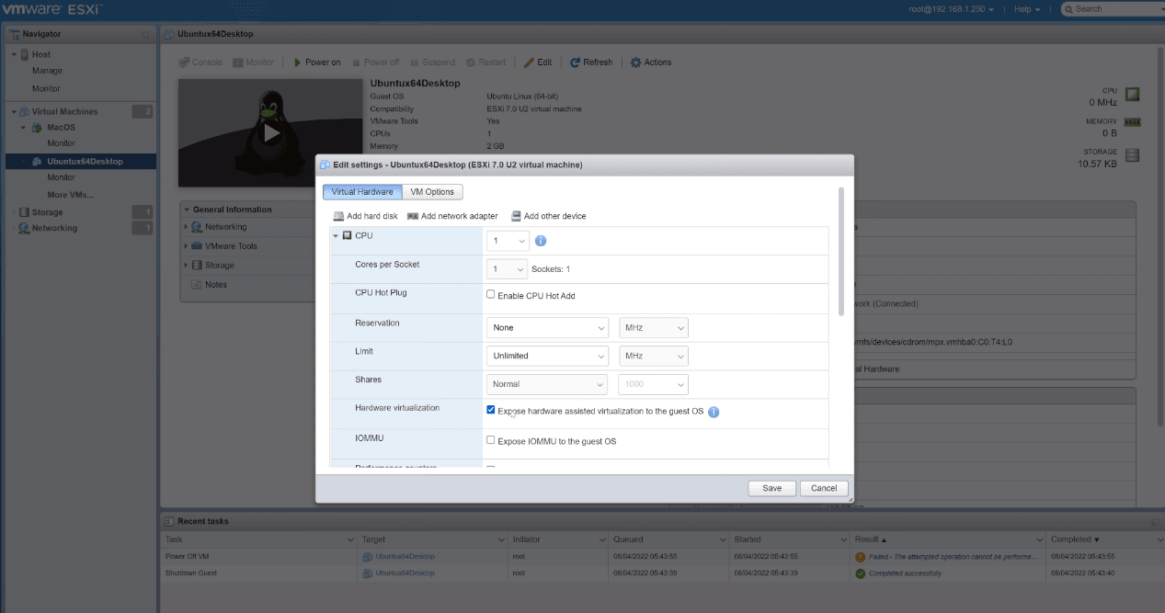
Task: Click the Add other device icon
Action: coord(517,216)
